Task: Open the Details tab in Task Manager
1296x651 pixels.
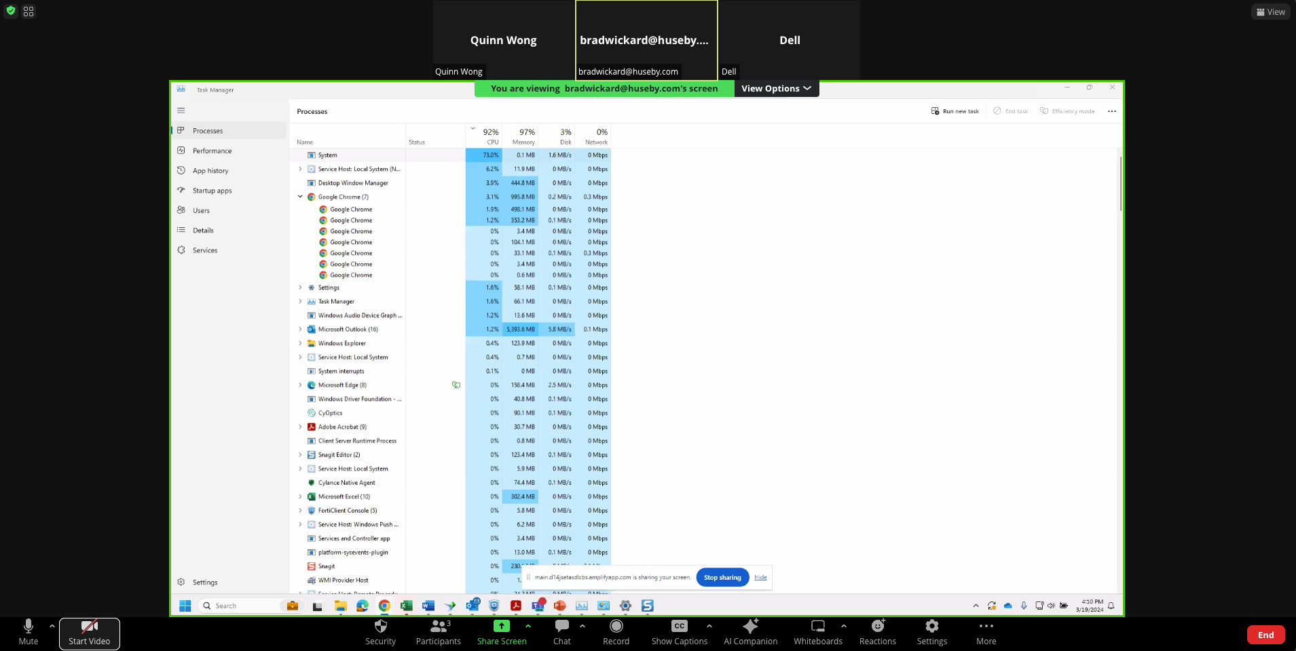Action: click(x=229, y=231)
